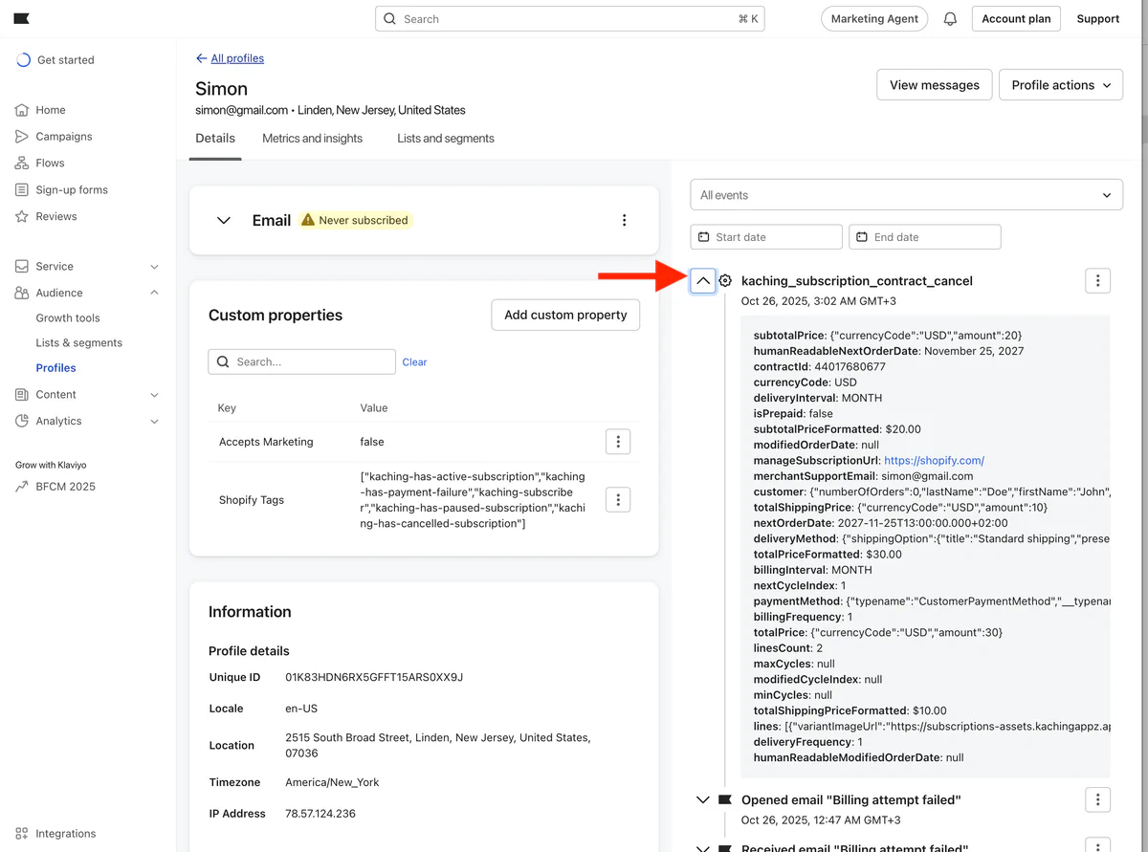
Task: Expand the Opened email Billing attempt failed event
Action: pos(703,799)
